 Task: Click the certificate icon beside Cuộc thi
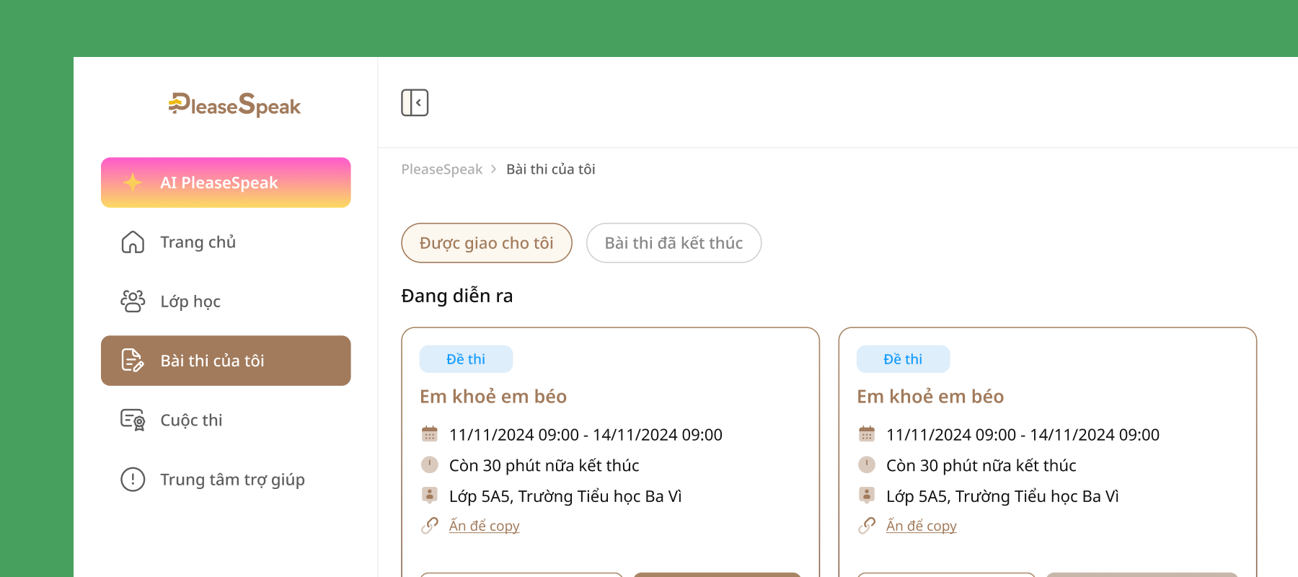[x=133, y=420]
